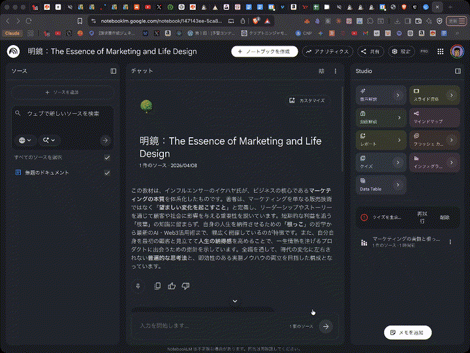Open the research mode dropdown beside the globe
This screenshot has height=353, width=470.
pos(48,140)
